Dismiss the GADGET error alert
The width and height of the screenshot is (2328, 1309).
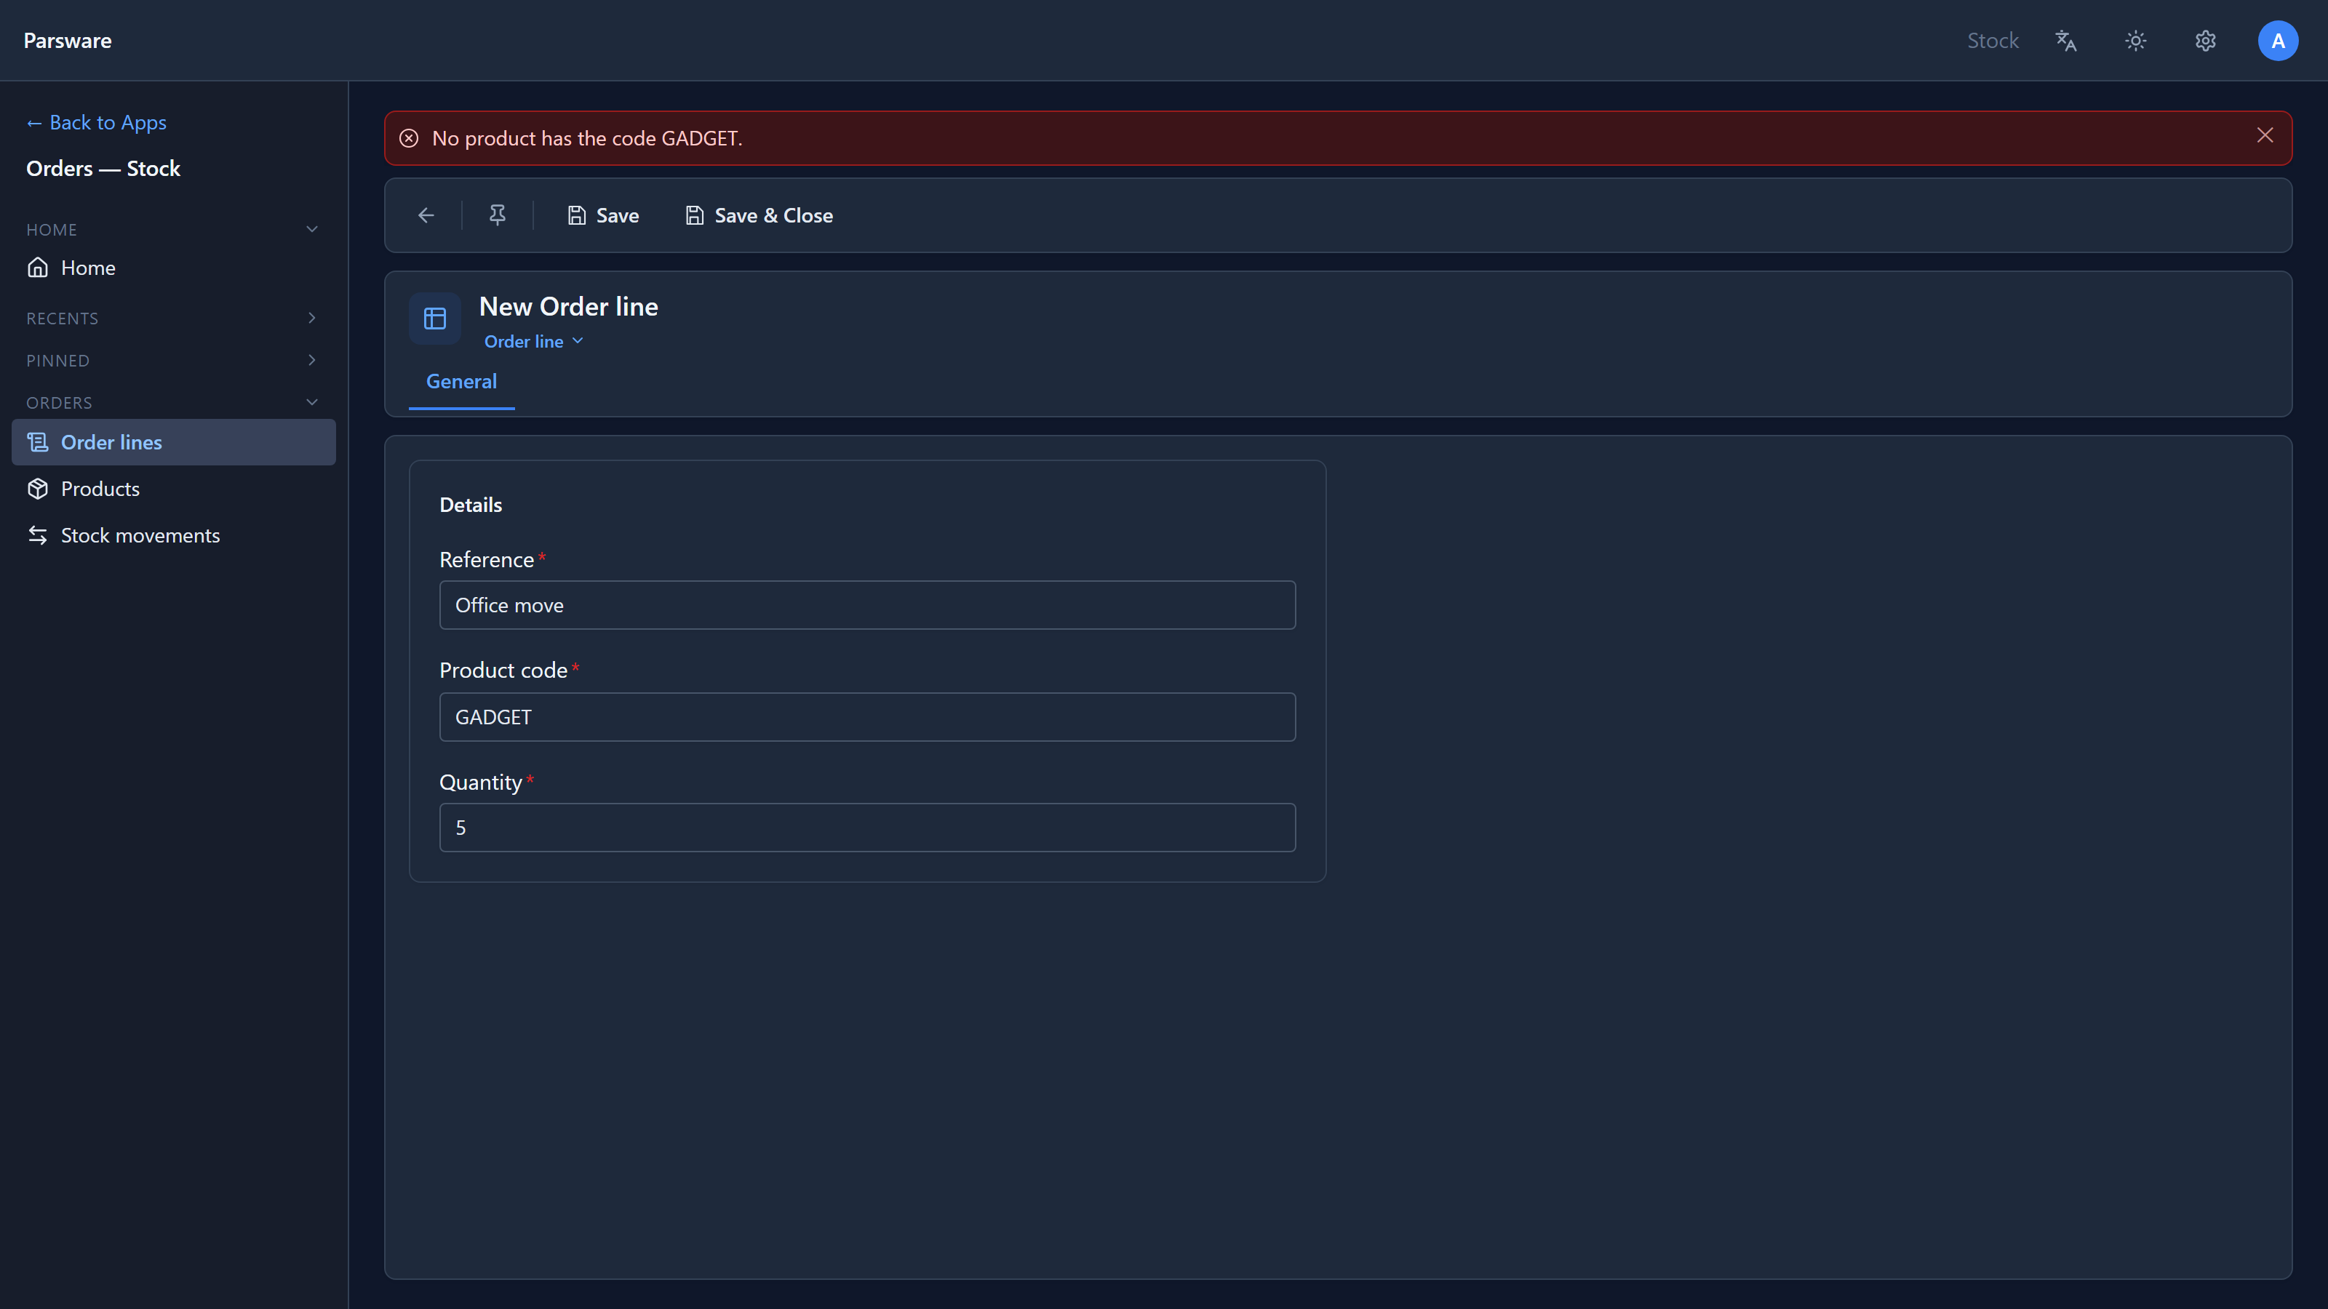click(x=2265, y=135)
